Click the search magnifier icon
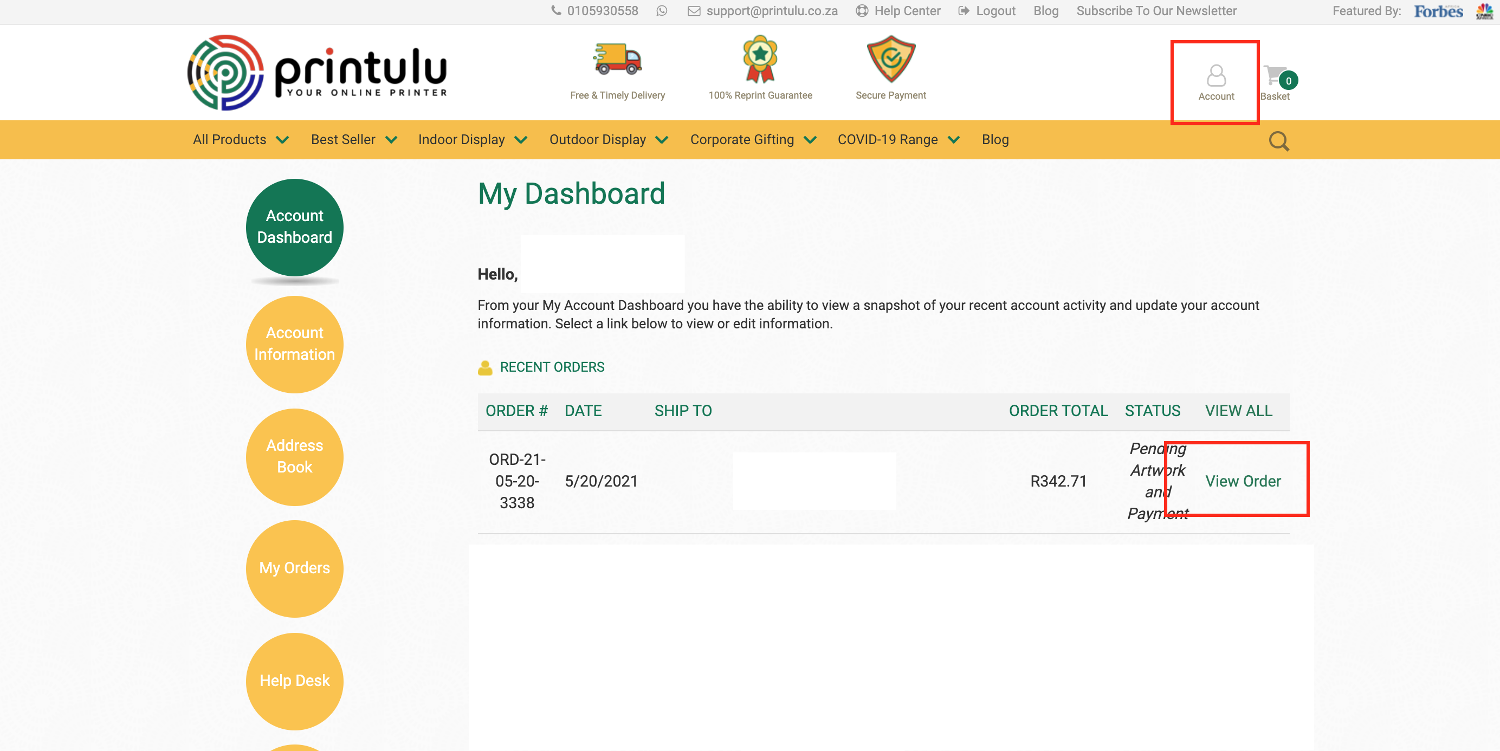 pos(1279,141)
